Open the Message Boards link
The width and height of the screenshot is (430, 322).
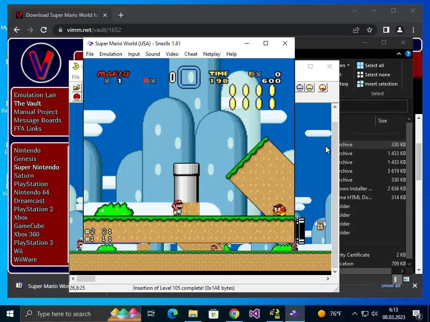(x=37, y=120)
